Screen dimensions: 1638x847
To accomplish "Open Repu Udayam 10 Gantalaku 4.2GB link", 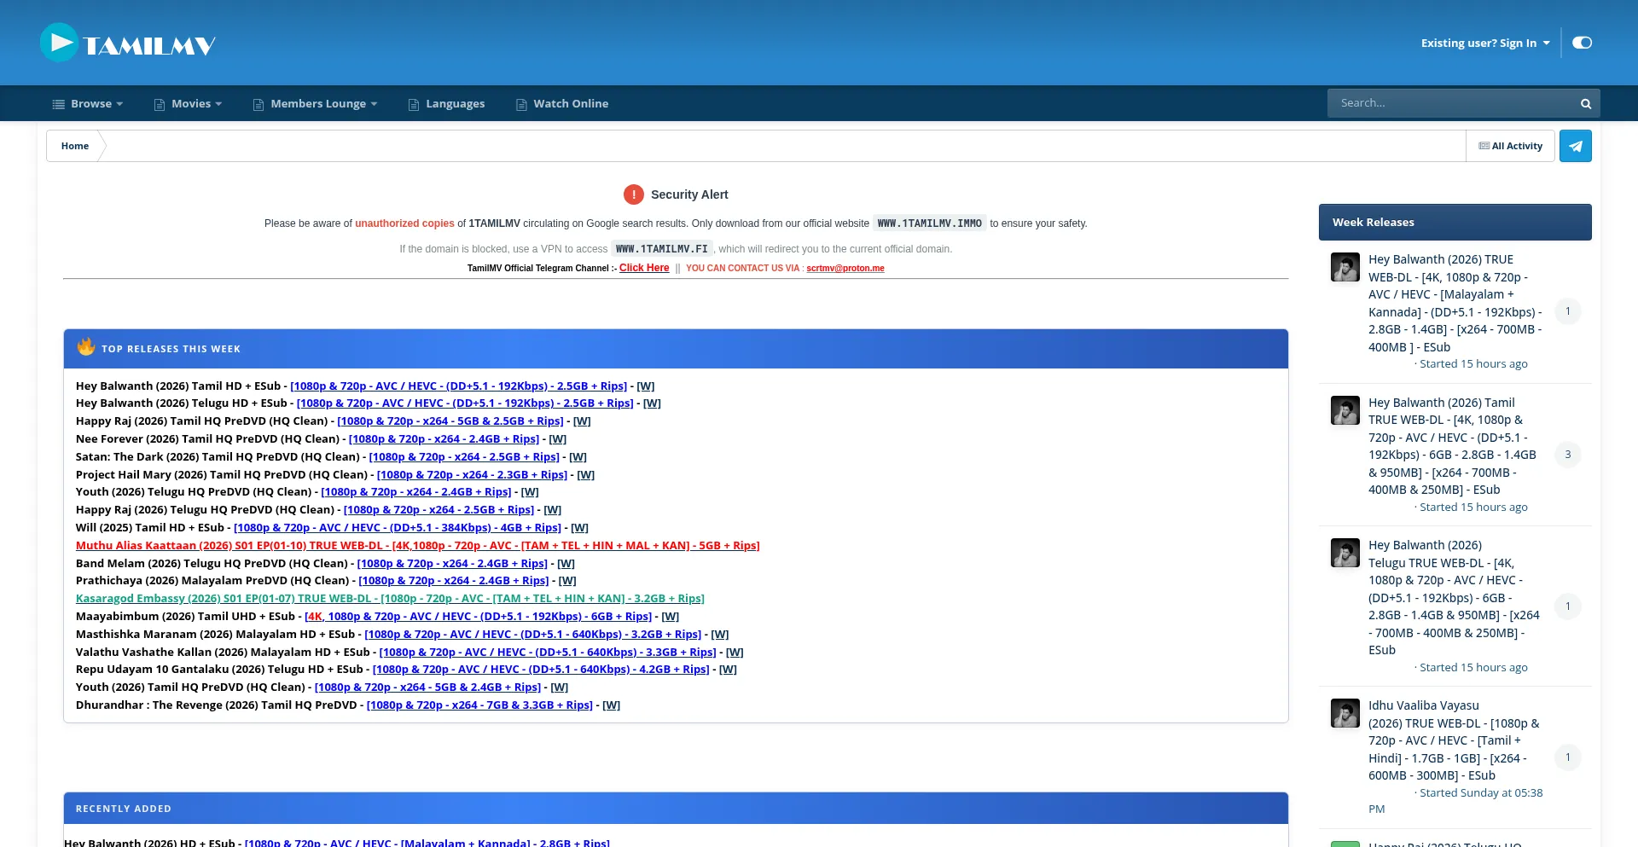I will click(541, 670).
